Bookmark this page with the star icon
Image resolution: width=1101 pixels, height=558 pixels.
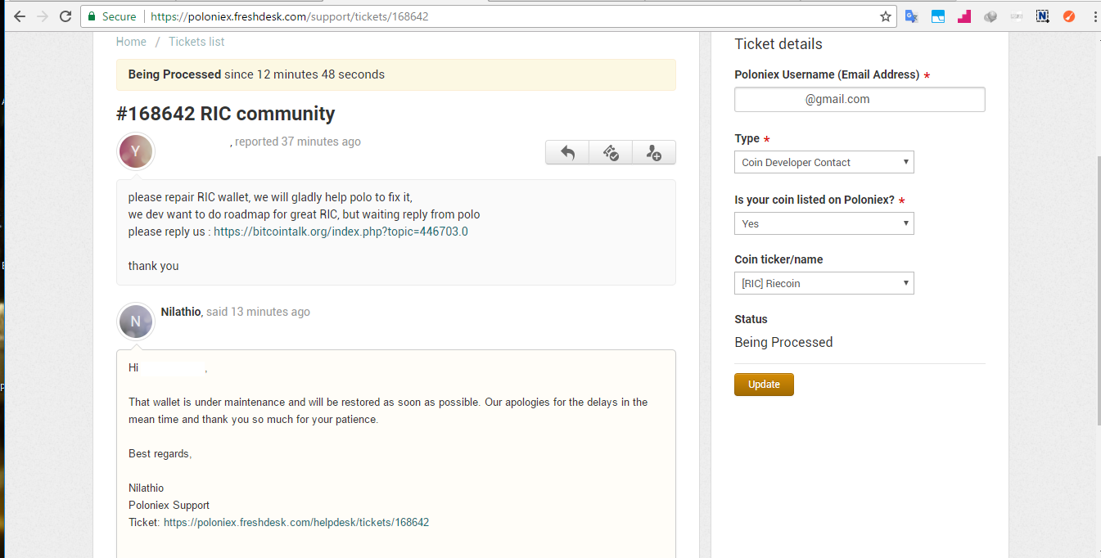point(885,16)
